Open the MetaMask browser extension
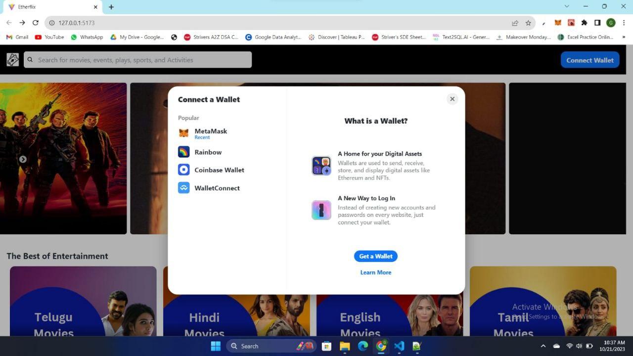The image size is (633, 356). [x=558, y=23]
